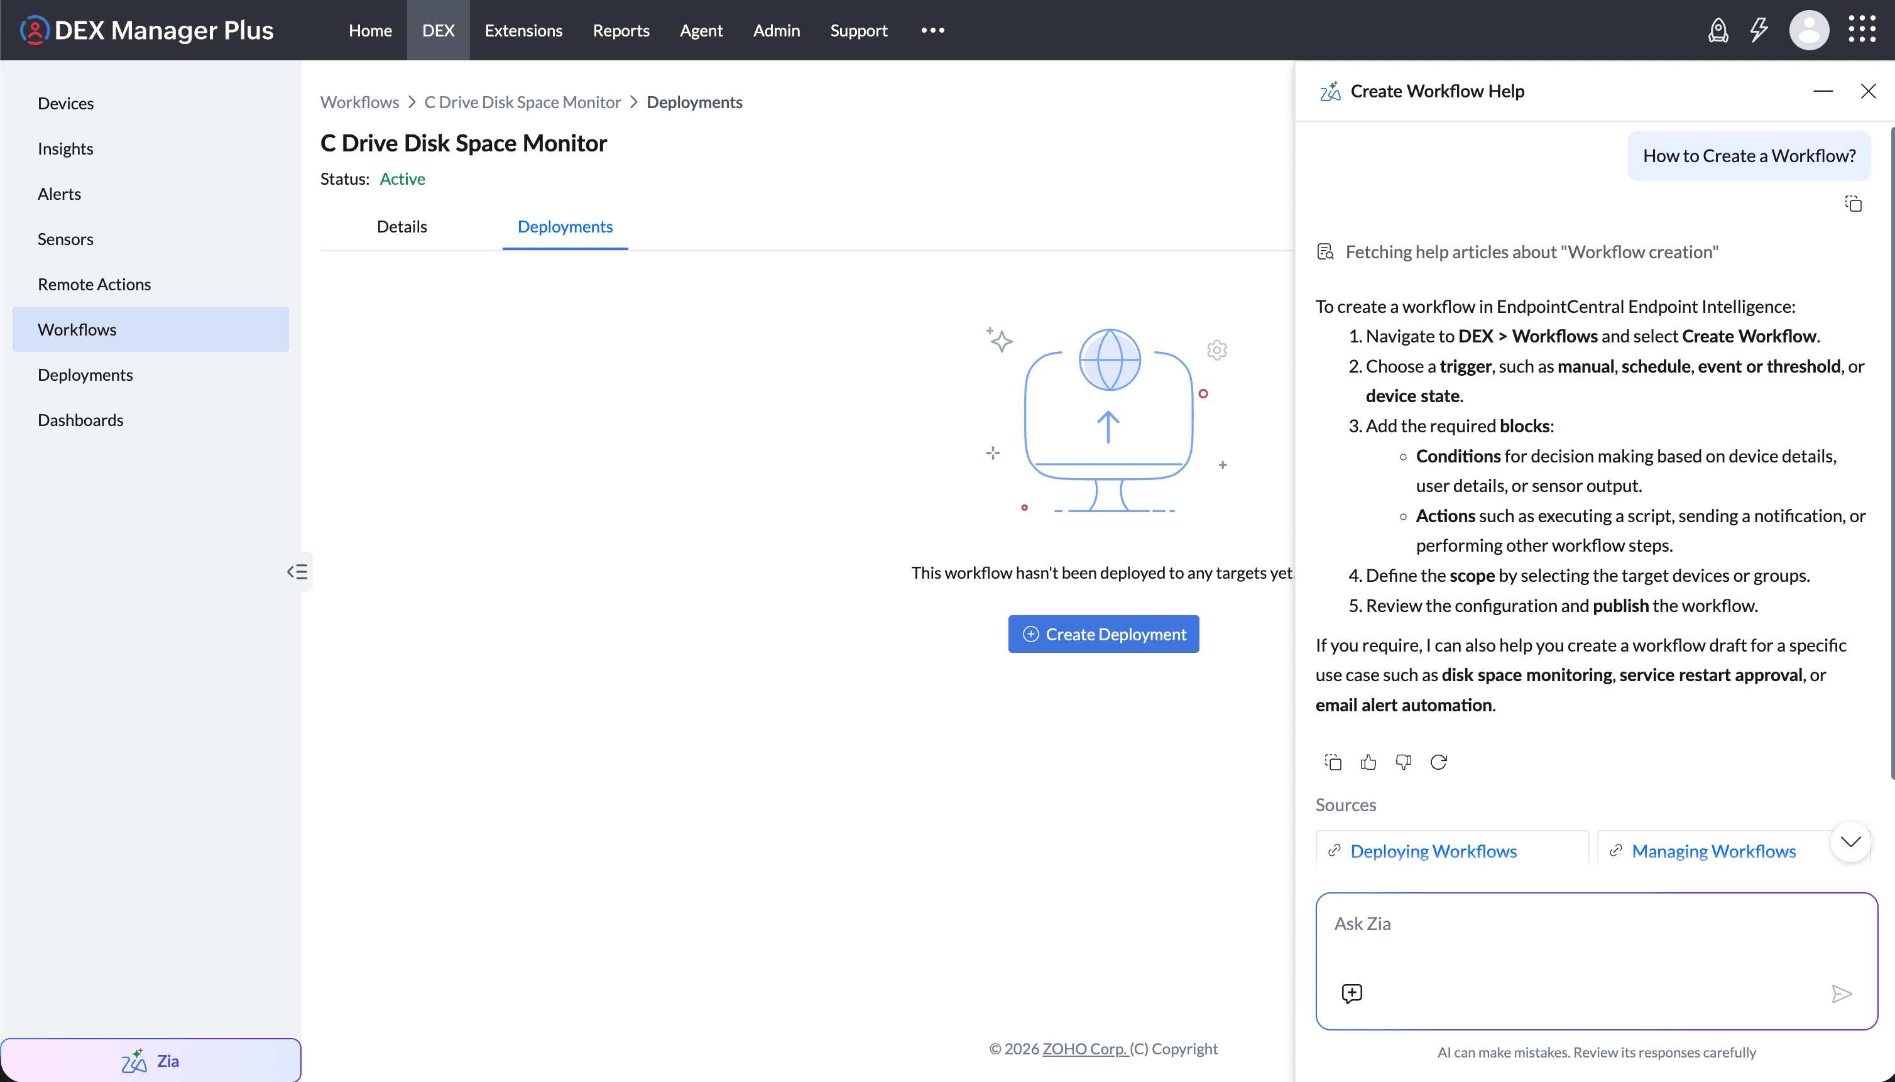Image resolution: width=1895 pixels, height=1082 pixels.
Task: Focus the Ask Zia input field
Action: point(1597,961)
